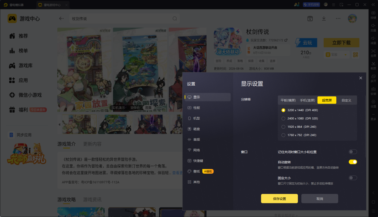This screenshot has width=378, height=217.
Task: Click the round avatar icon in the title bar
Action: tap(326, 4)
